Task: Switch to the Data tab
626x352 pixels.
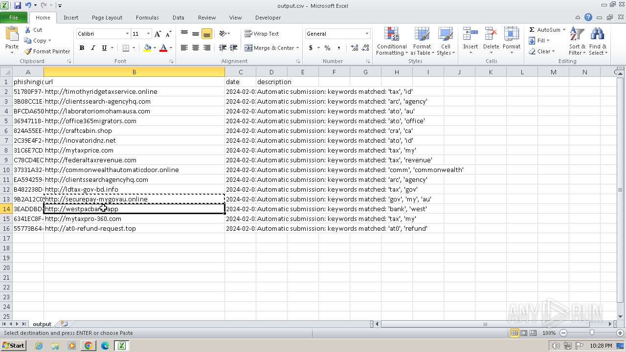Action: tap(179, 18)
